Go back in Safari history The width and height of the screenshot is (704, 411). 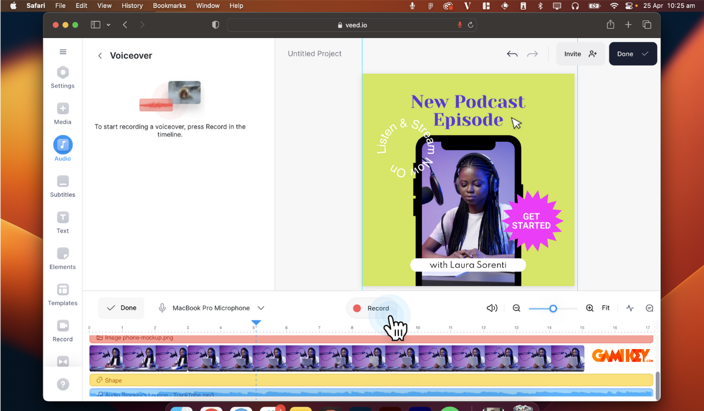125,25
